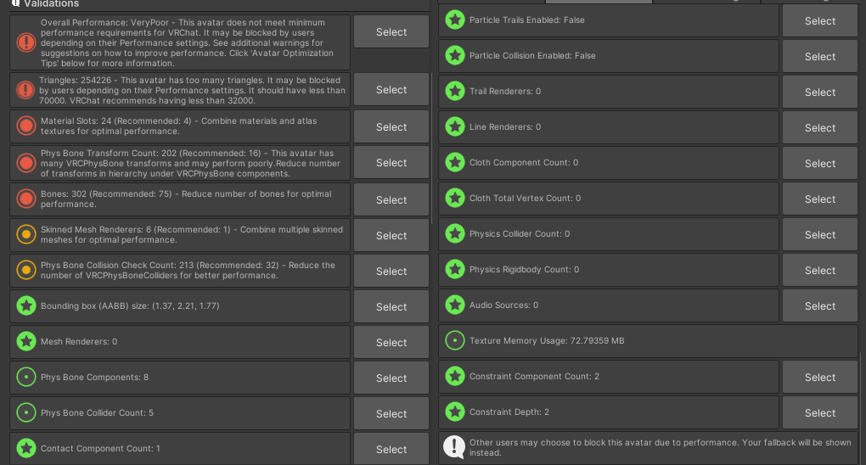Image resolution: width=866 pixels, height=465 pixels.
Task: Click red error icon beside Triangles warning
Action: point(25,90)
